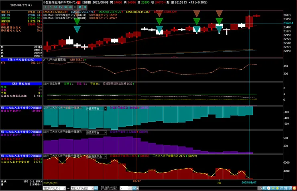
Task: Click the 投信未平倉淨口 panel header
Action: 21,132
